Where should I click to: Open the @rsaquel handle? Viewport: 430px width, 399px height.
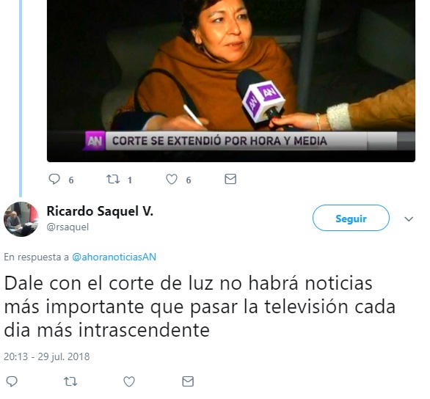tap(68, 227)
